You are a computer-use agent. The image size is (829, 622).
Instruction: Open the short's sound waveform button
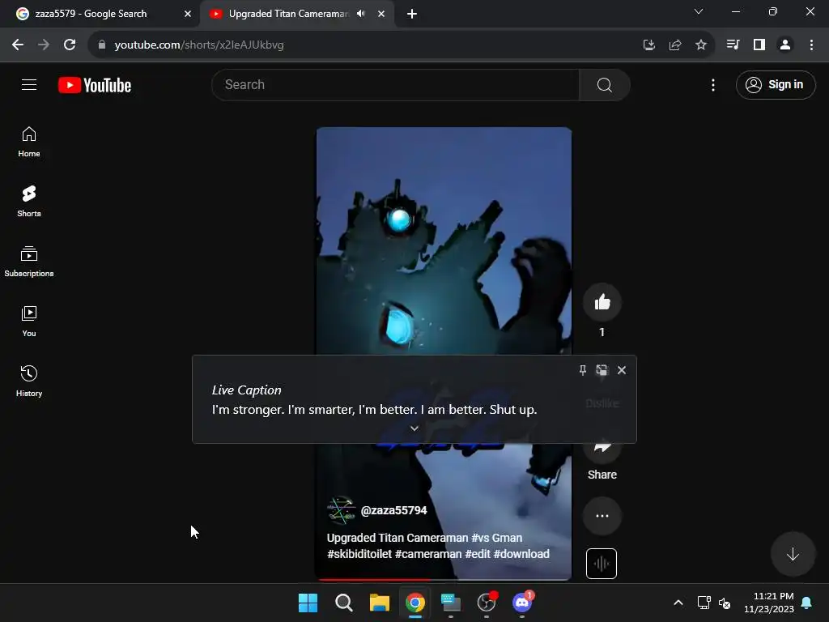602,564
